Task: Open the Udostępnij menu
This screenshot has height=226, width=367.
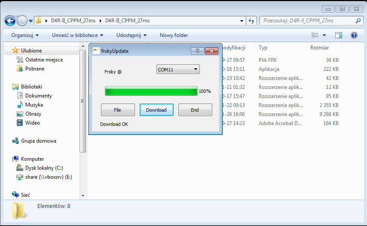Action: tap(132, 35)
